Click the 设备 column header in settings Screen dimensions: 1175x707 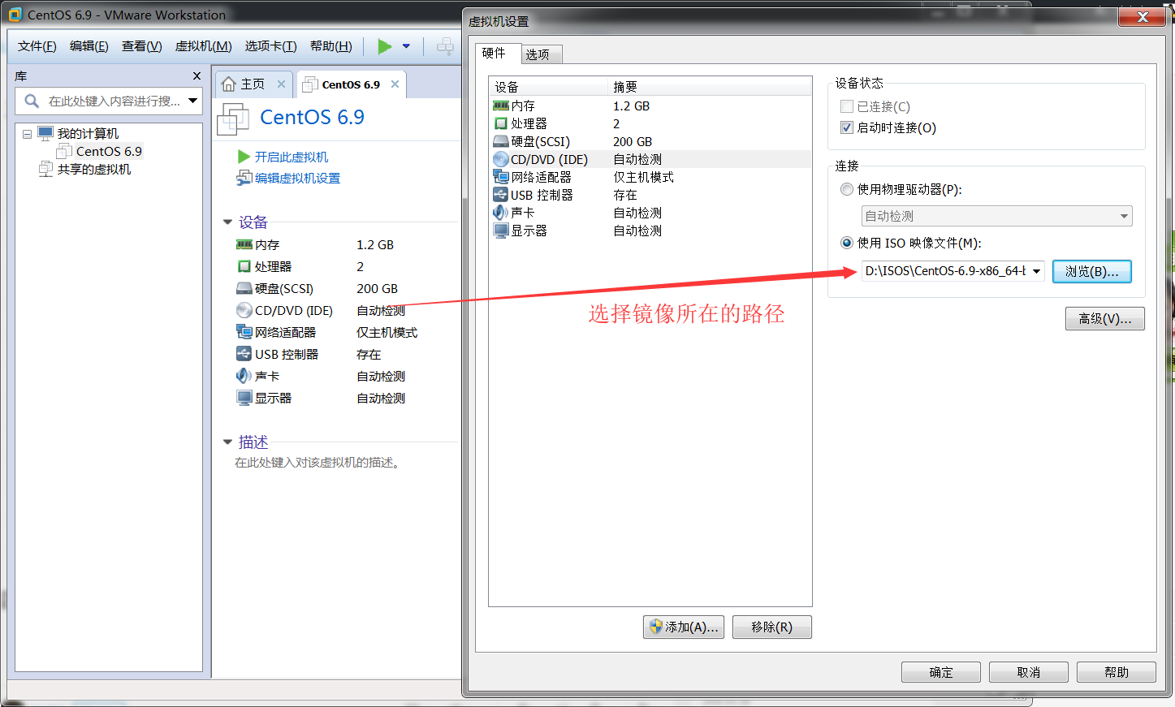coord(548,87)
